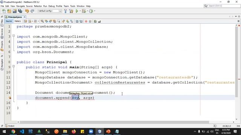The image size is (241, 135).
Task: Open the Projects side panel
Action: coord(2,46)
